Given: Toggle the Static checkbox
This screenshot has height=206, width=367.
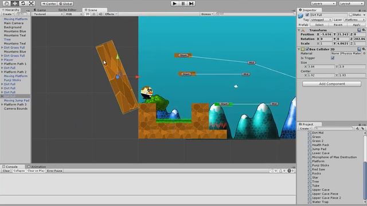Looking at the screenshot, I should [x=350, y=15].
